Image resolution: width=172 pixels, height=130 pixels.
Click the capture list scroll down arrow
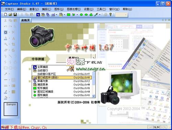click(94, 96)
